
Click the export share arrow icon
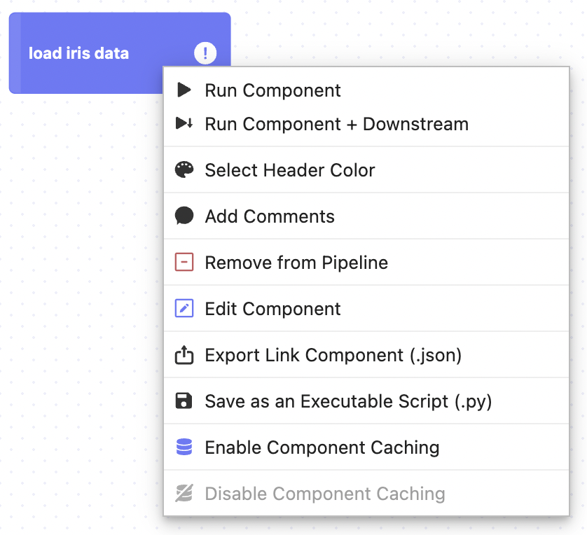184,355
